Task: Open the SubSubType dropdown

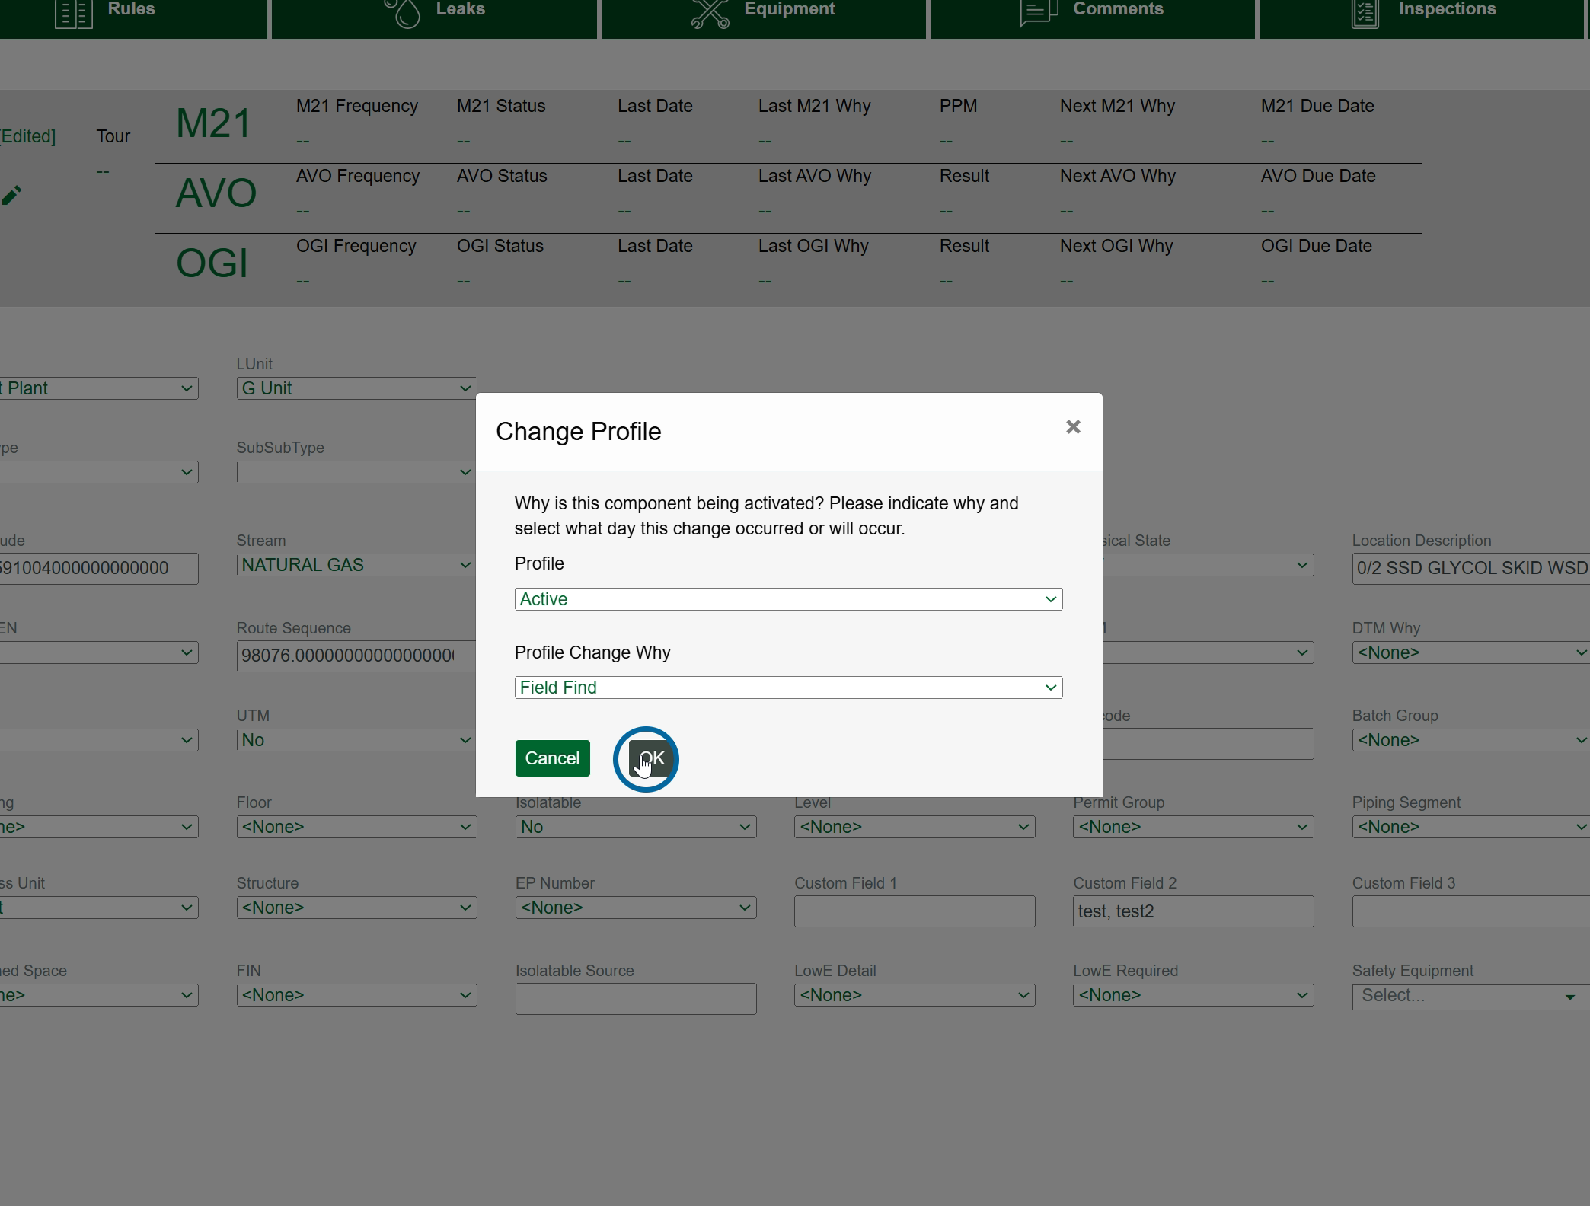Action: pos(356,472)
